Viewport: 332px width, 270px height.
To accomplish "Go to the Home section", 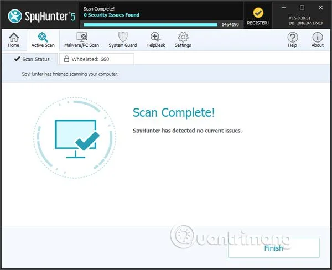I will point(14,40).
